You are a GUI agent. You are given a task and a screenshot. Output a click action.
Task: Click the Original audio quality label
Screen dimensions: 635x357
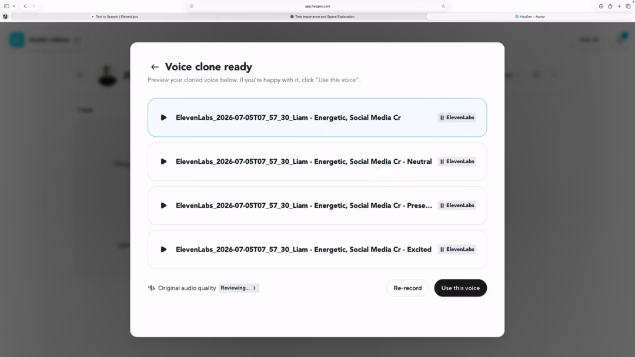(187, 288)
